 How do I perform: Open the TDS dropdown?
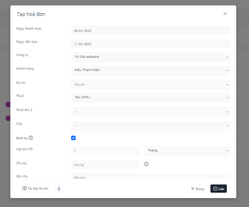tap(151, 126)
